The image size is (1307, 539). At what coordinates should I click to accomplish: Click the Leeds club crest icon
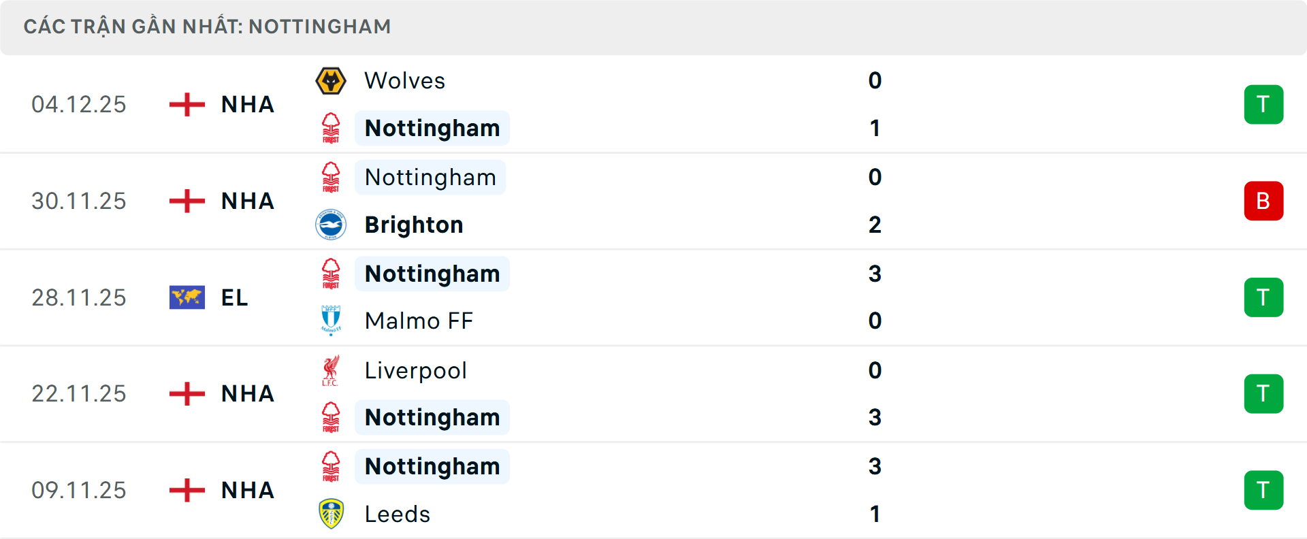[x=331, y=514]
